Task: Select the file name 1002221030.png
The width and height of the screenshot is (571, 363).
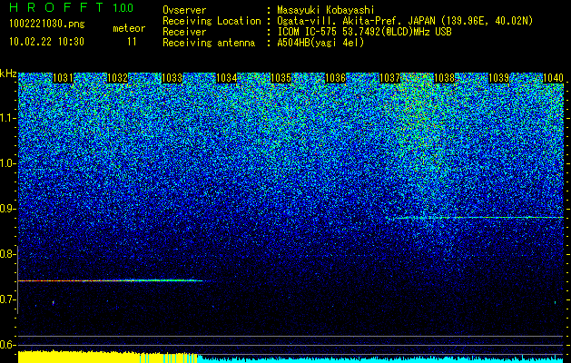Action: [x=47, y=25]
